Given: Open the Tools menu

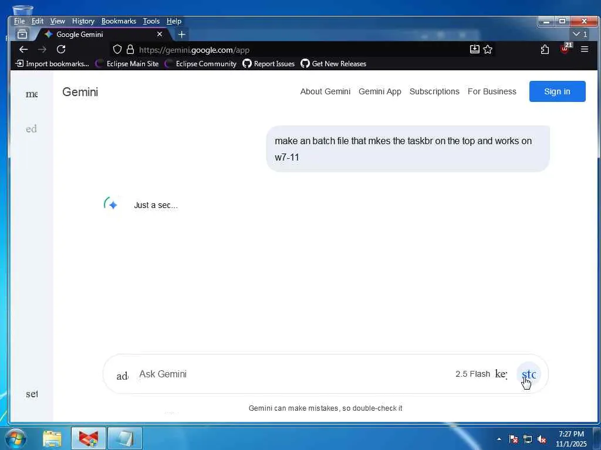Looking at the screenshot, I should point(151,21).
